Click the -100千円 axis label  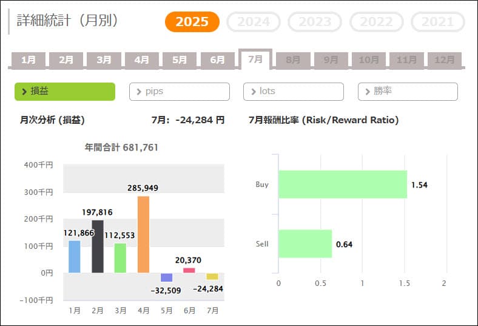(x=36, y=301)
